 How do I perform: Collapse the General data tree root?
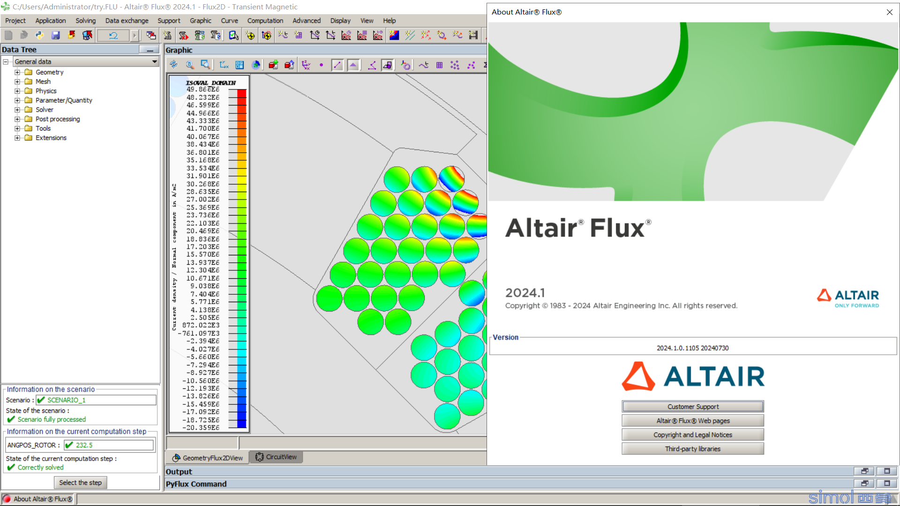coord(6,61)
